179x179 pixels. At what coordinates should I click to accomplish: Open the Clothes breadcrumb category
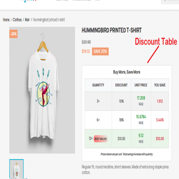click(x=17, y=20)
